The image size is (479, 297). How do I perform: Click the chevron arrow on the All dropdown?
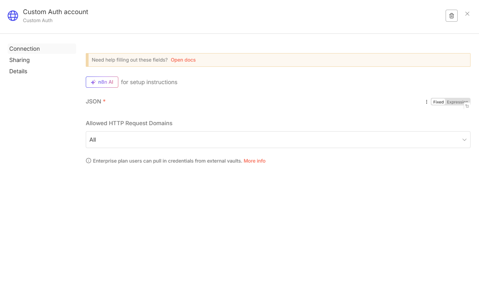pos(465,140)
